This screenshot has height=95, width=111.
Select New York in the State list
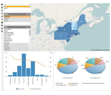(x=16, y=37)
